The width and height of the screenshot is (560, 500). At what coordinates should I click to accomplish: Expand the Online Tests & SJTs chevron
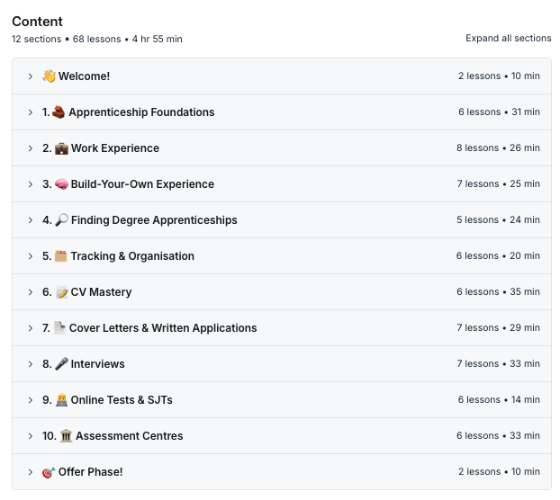(30, 400)
